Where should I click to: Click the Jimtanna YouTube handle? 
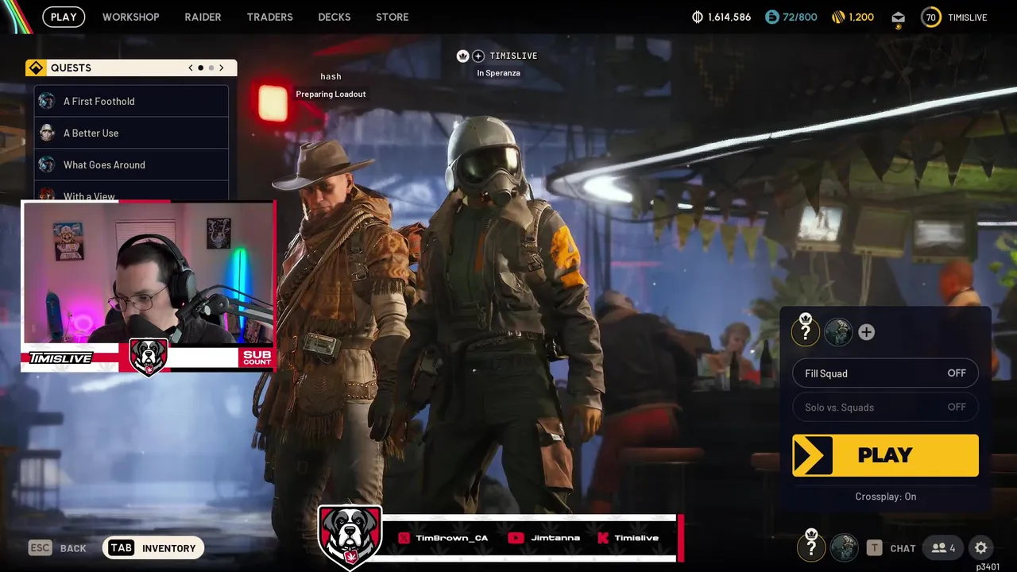(x=555, y=538)
